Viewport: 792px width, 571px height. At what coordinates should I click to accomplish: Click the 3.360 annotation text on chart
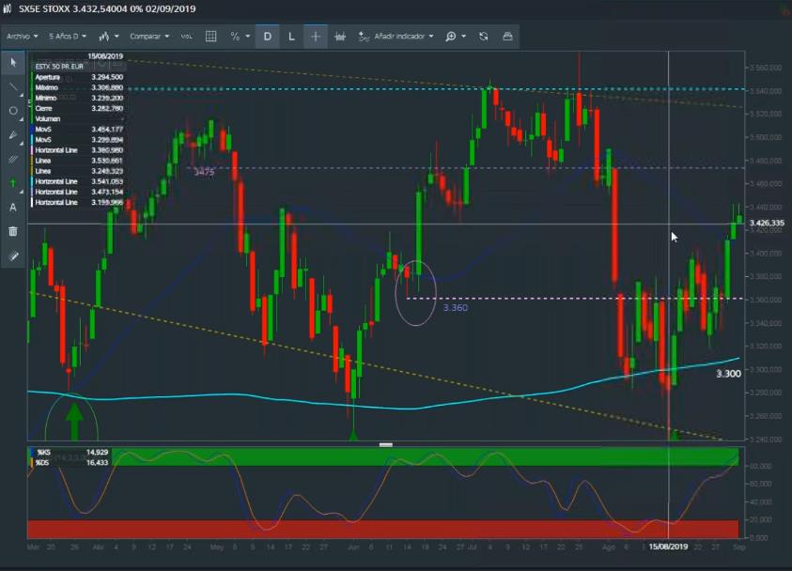pyautogui.click(x=455, y=308)
